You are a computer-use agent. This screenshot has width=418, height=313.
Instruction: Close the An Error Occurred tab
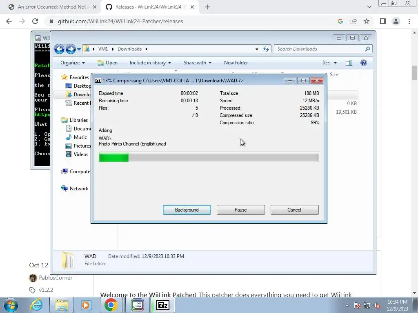(95, 7)
